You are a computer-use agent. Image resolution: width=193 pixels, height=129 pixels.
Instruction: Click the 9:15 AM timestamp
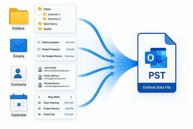click(x=70, y=49)
